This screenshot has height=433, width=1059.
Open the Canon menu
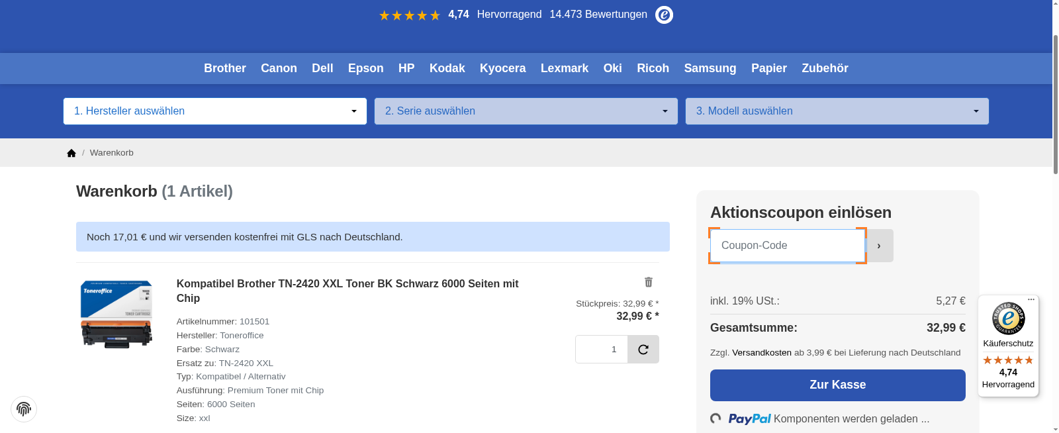click(279, 68)
